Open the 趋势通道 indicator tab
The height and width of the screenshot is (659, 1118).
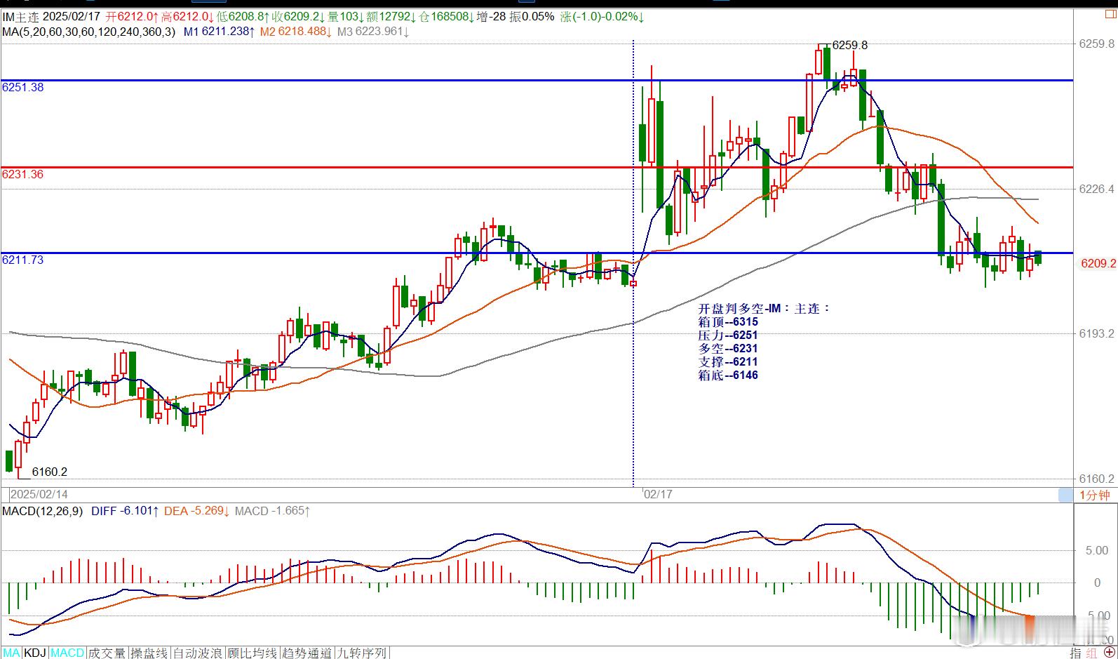(x=307, y=653)
